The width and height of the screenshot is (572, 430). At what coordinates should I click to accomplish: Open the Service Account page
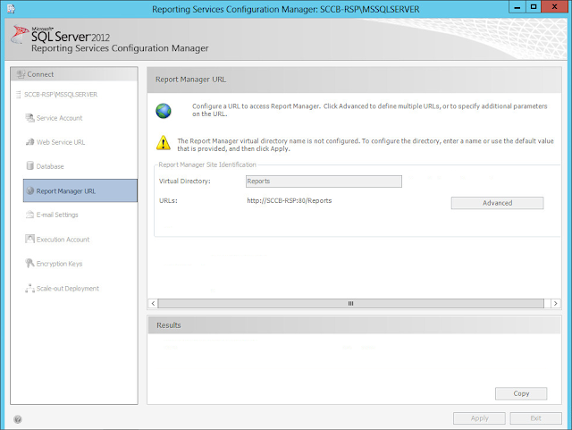pyautogui.click(x=60, y=118)
